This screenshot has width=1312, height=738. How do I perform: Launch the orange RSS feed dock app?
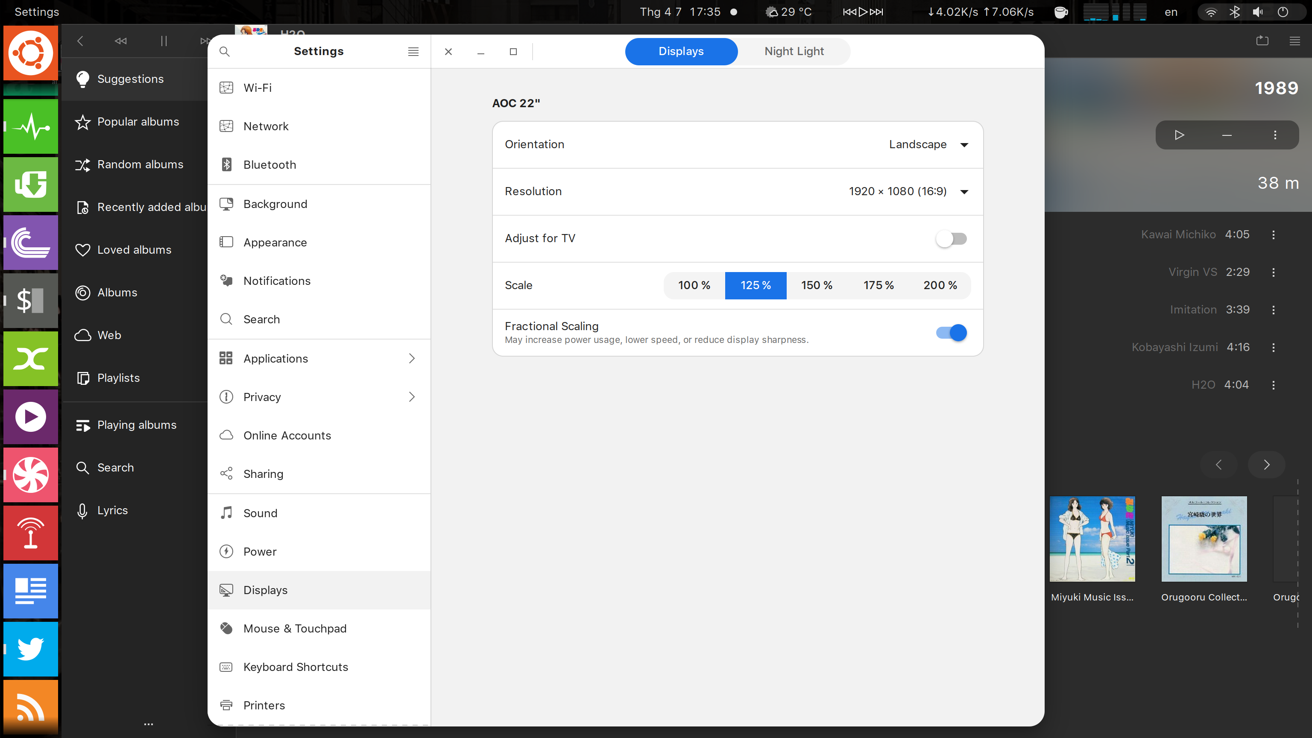coord(31,707)
